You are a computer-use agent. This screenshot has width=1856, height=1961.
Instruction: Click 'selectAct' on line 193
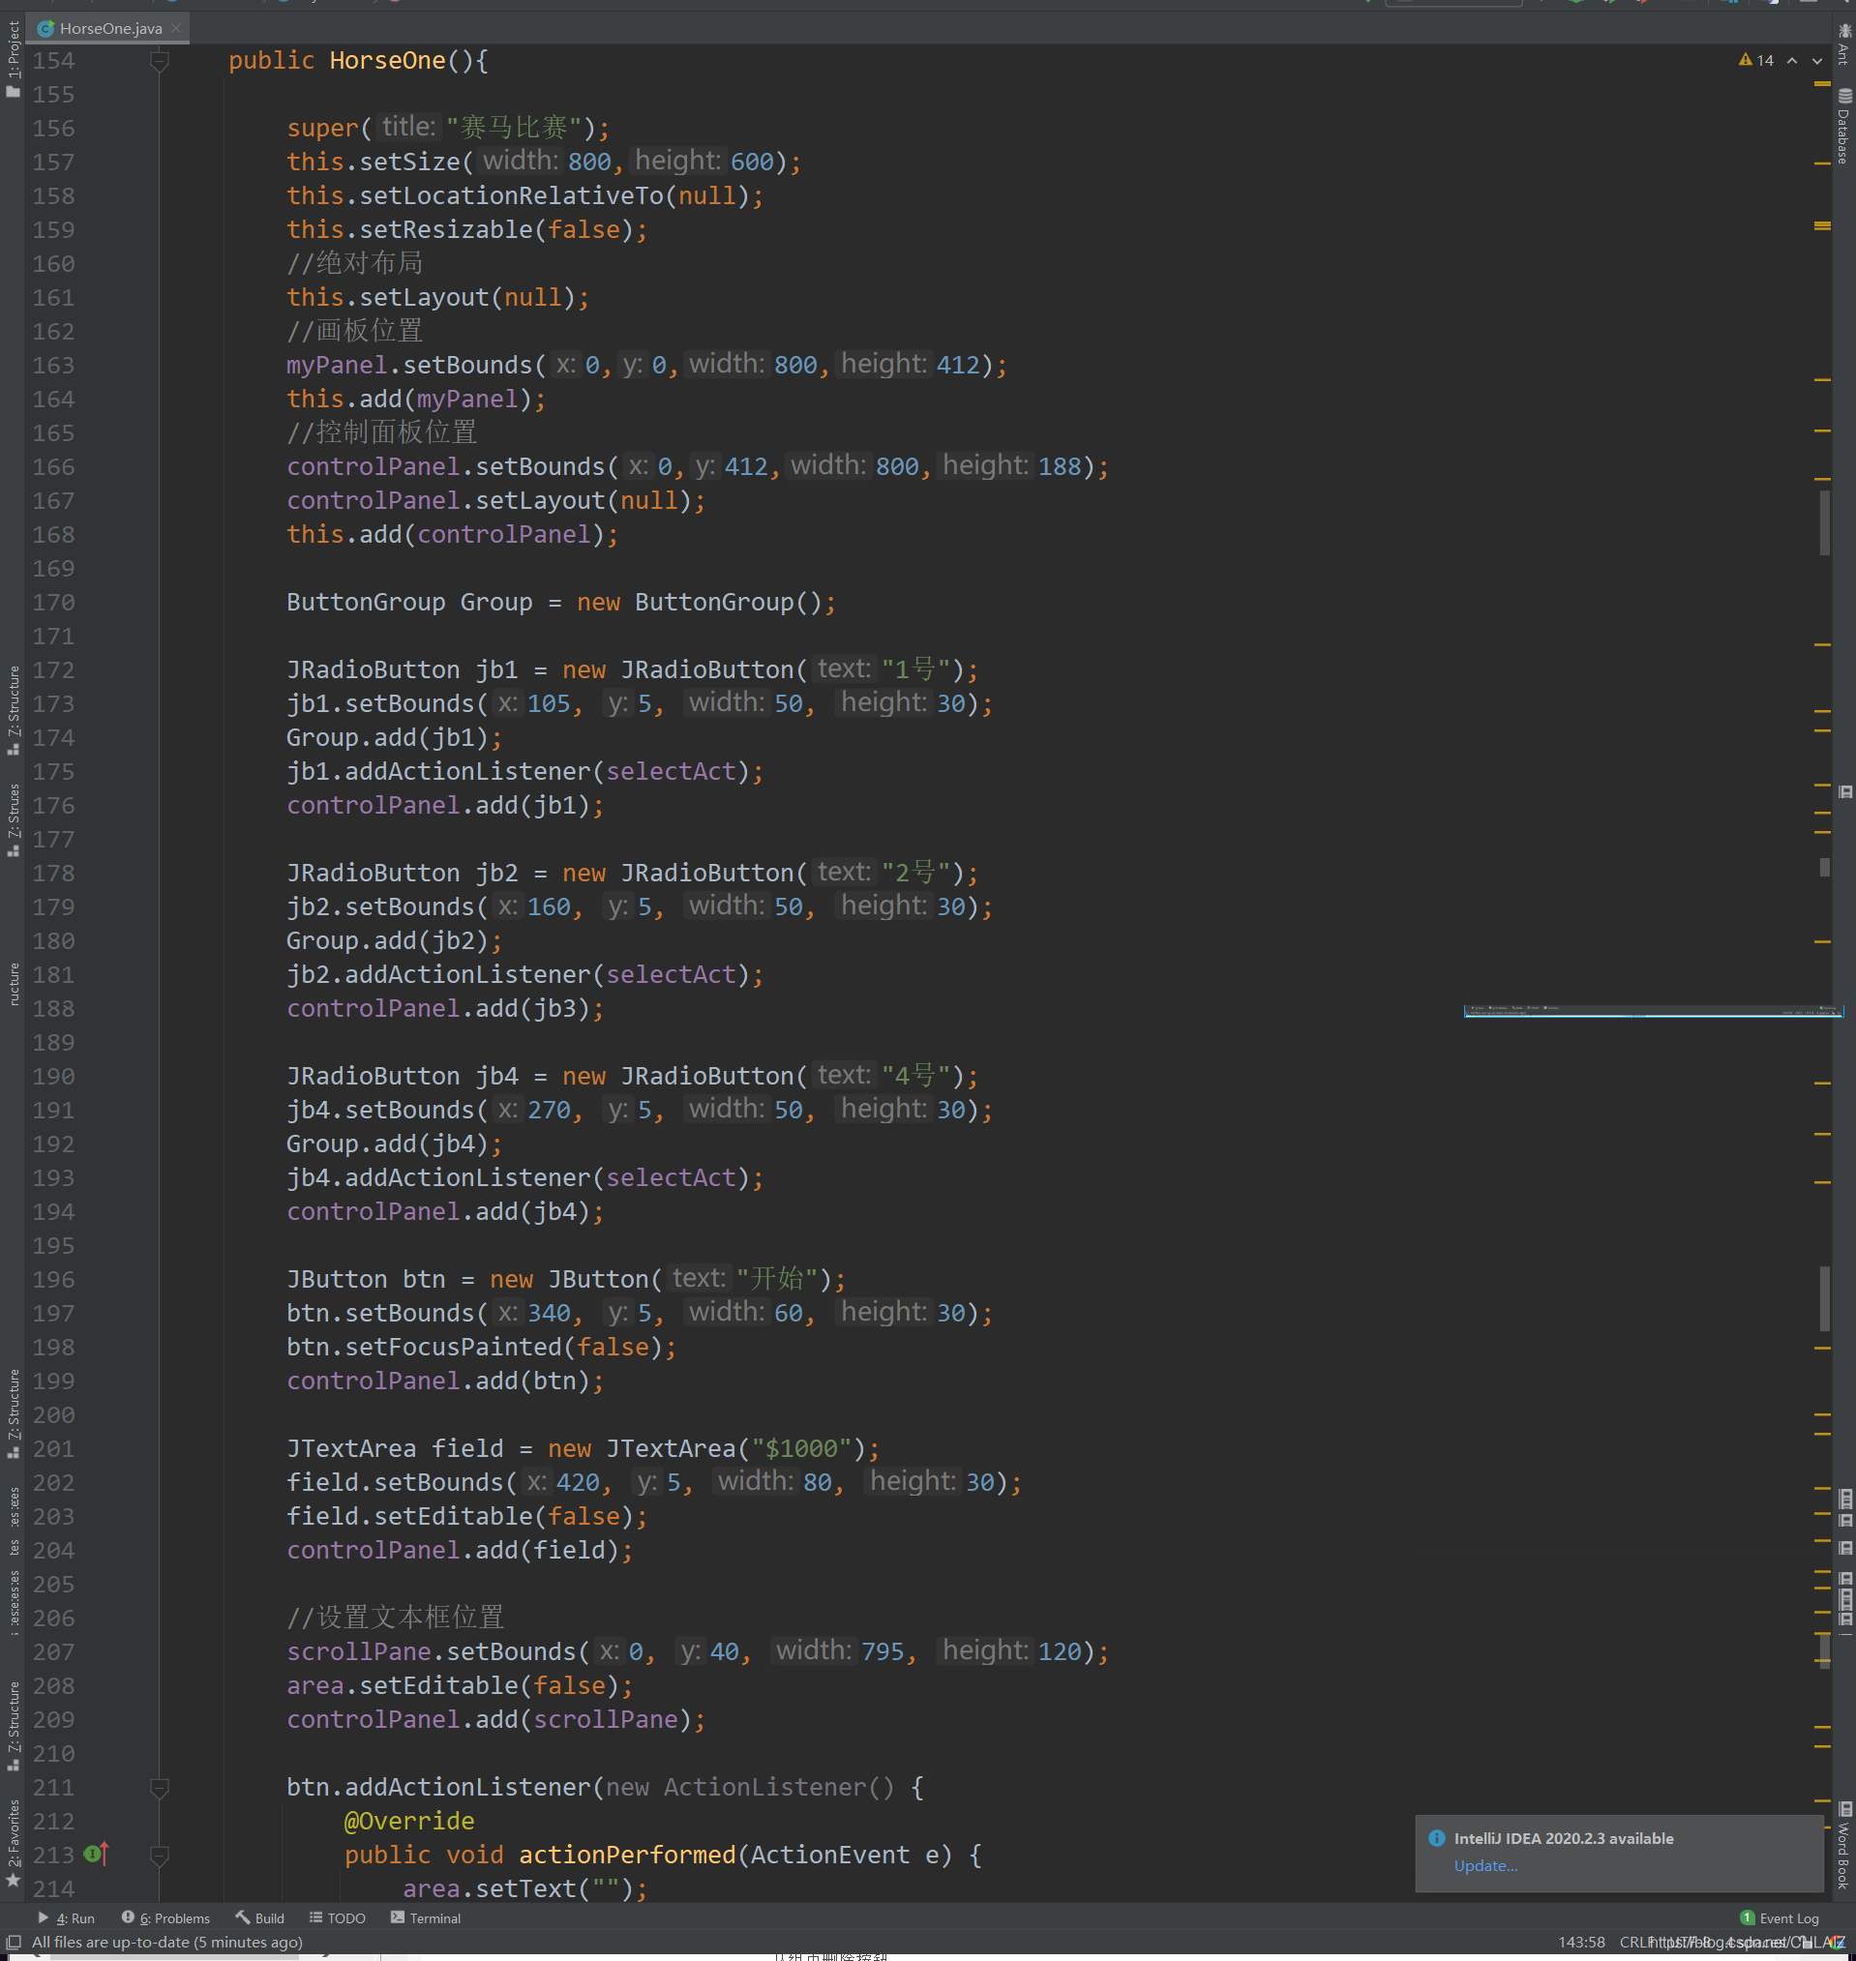[671, 1177]
